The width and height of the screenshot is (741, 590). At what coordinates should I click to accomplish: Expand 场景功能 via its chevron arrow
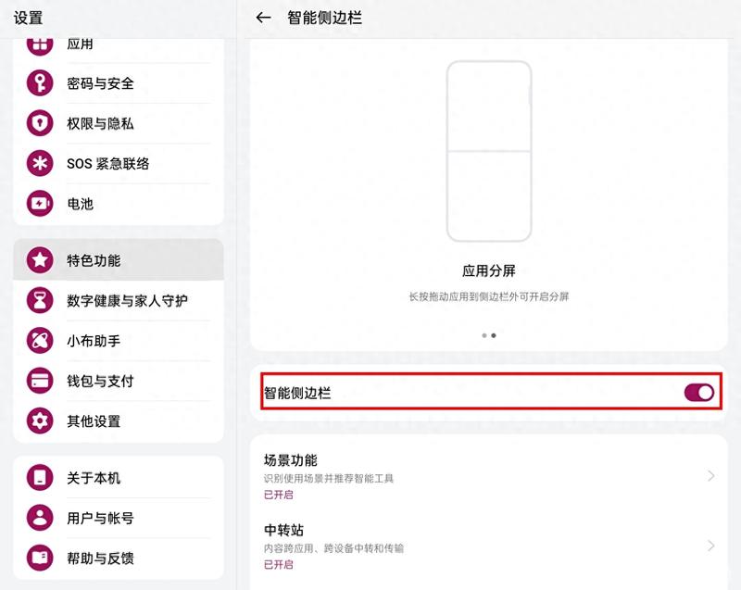pyautogui.click(x=711, y=476)
